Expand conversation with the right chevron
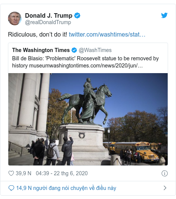Viewport: 176px width, 199px height. 165,188
